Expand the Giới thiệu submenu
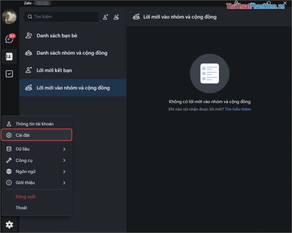 click(37, 183)
